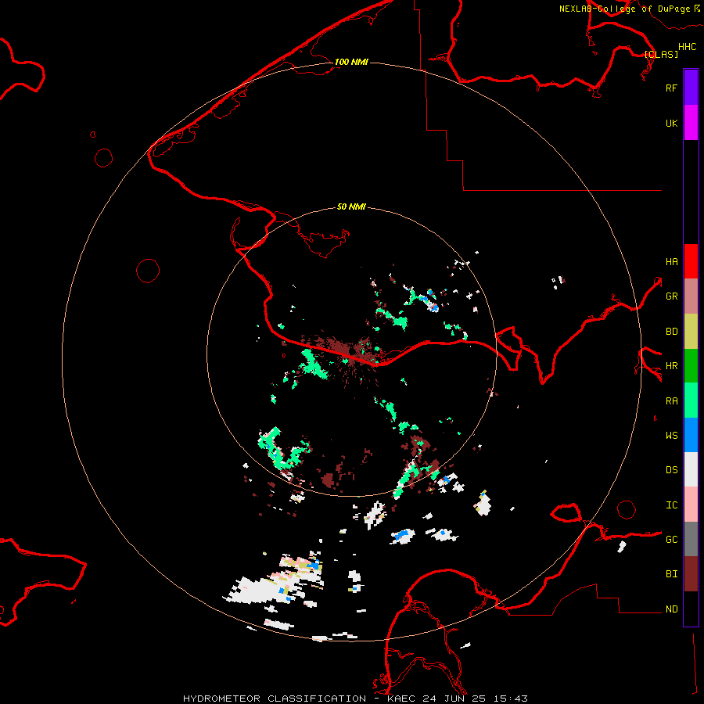Click the RA legend label
This screenshot has height=704, width=704.
click(x=671, y=401)
